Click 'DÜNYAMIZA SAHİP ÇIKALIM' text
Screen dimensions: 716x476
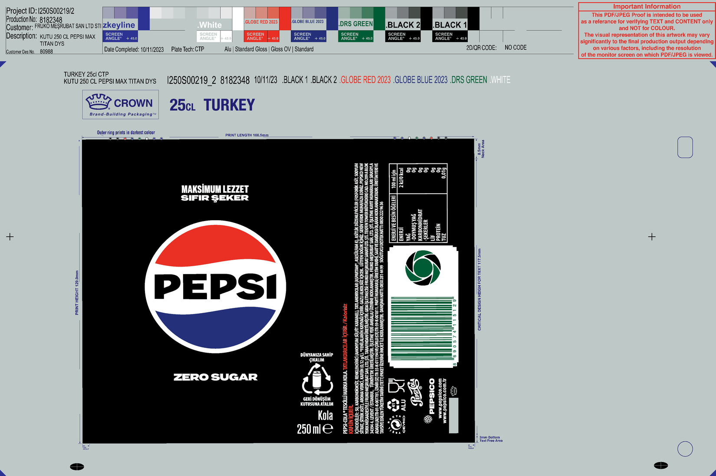pos(317,357)
